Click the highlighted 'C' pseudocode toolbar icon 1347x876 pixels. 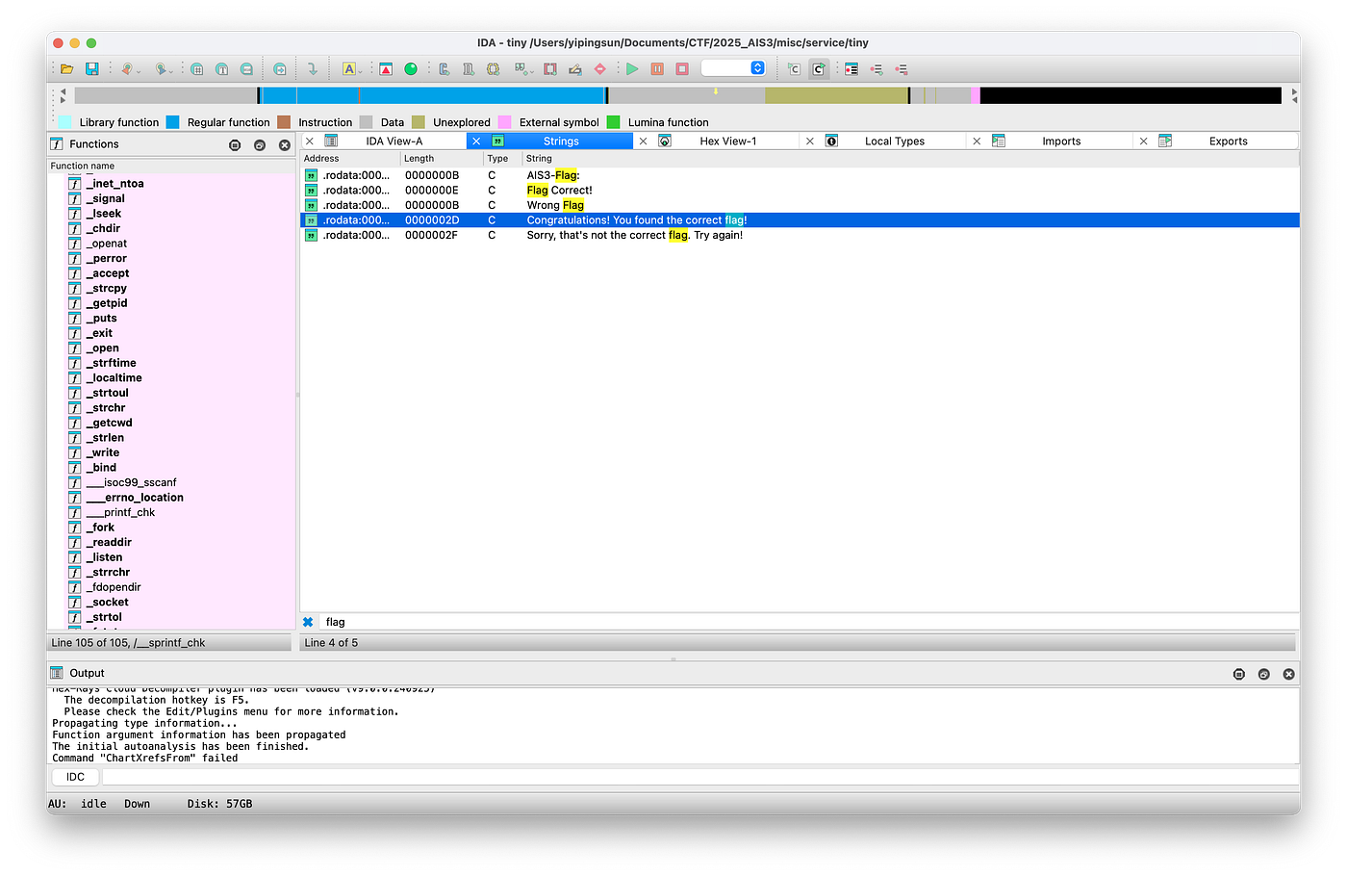[819, 69]
